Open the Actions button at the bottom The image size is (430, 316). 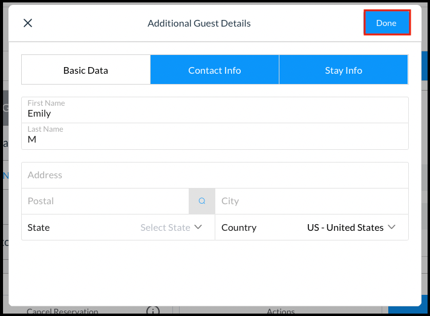281,311
